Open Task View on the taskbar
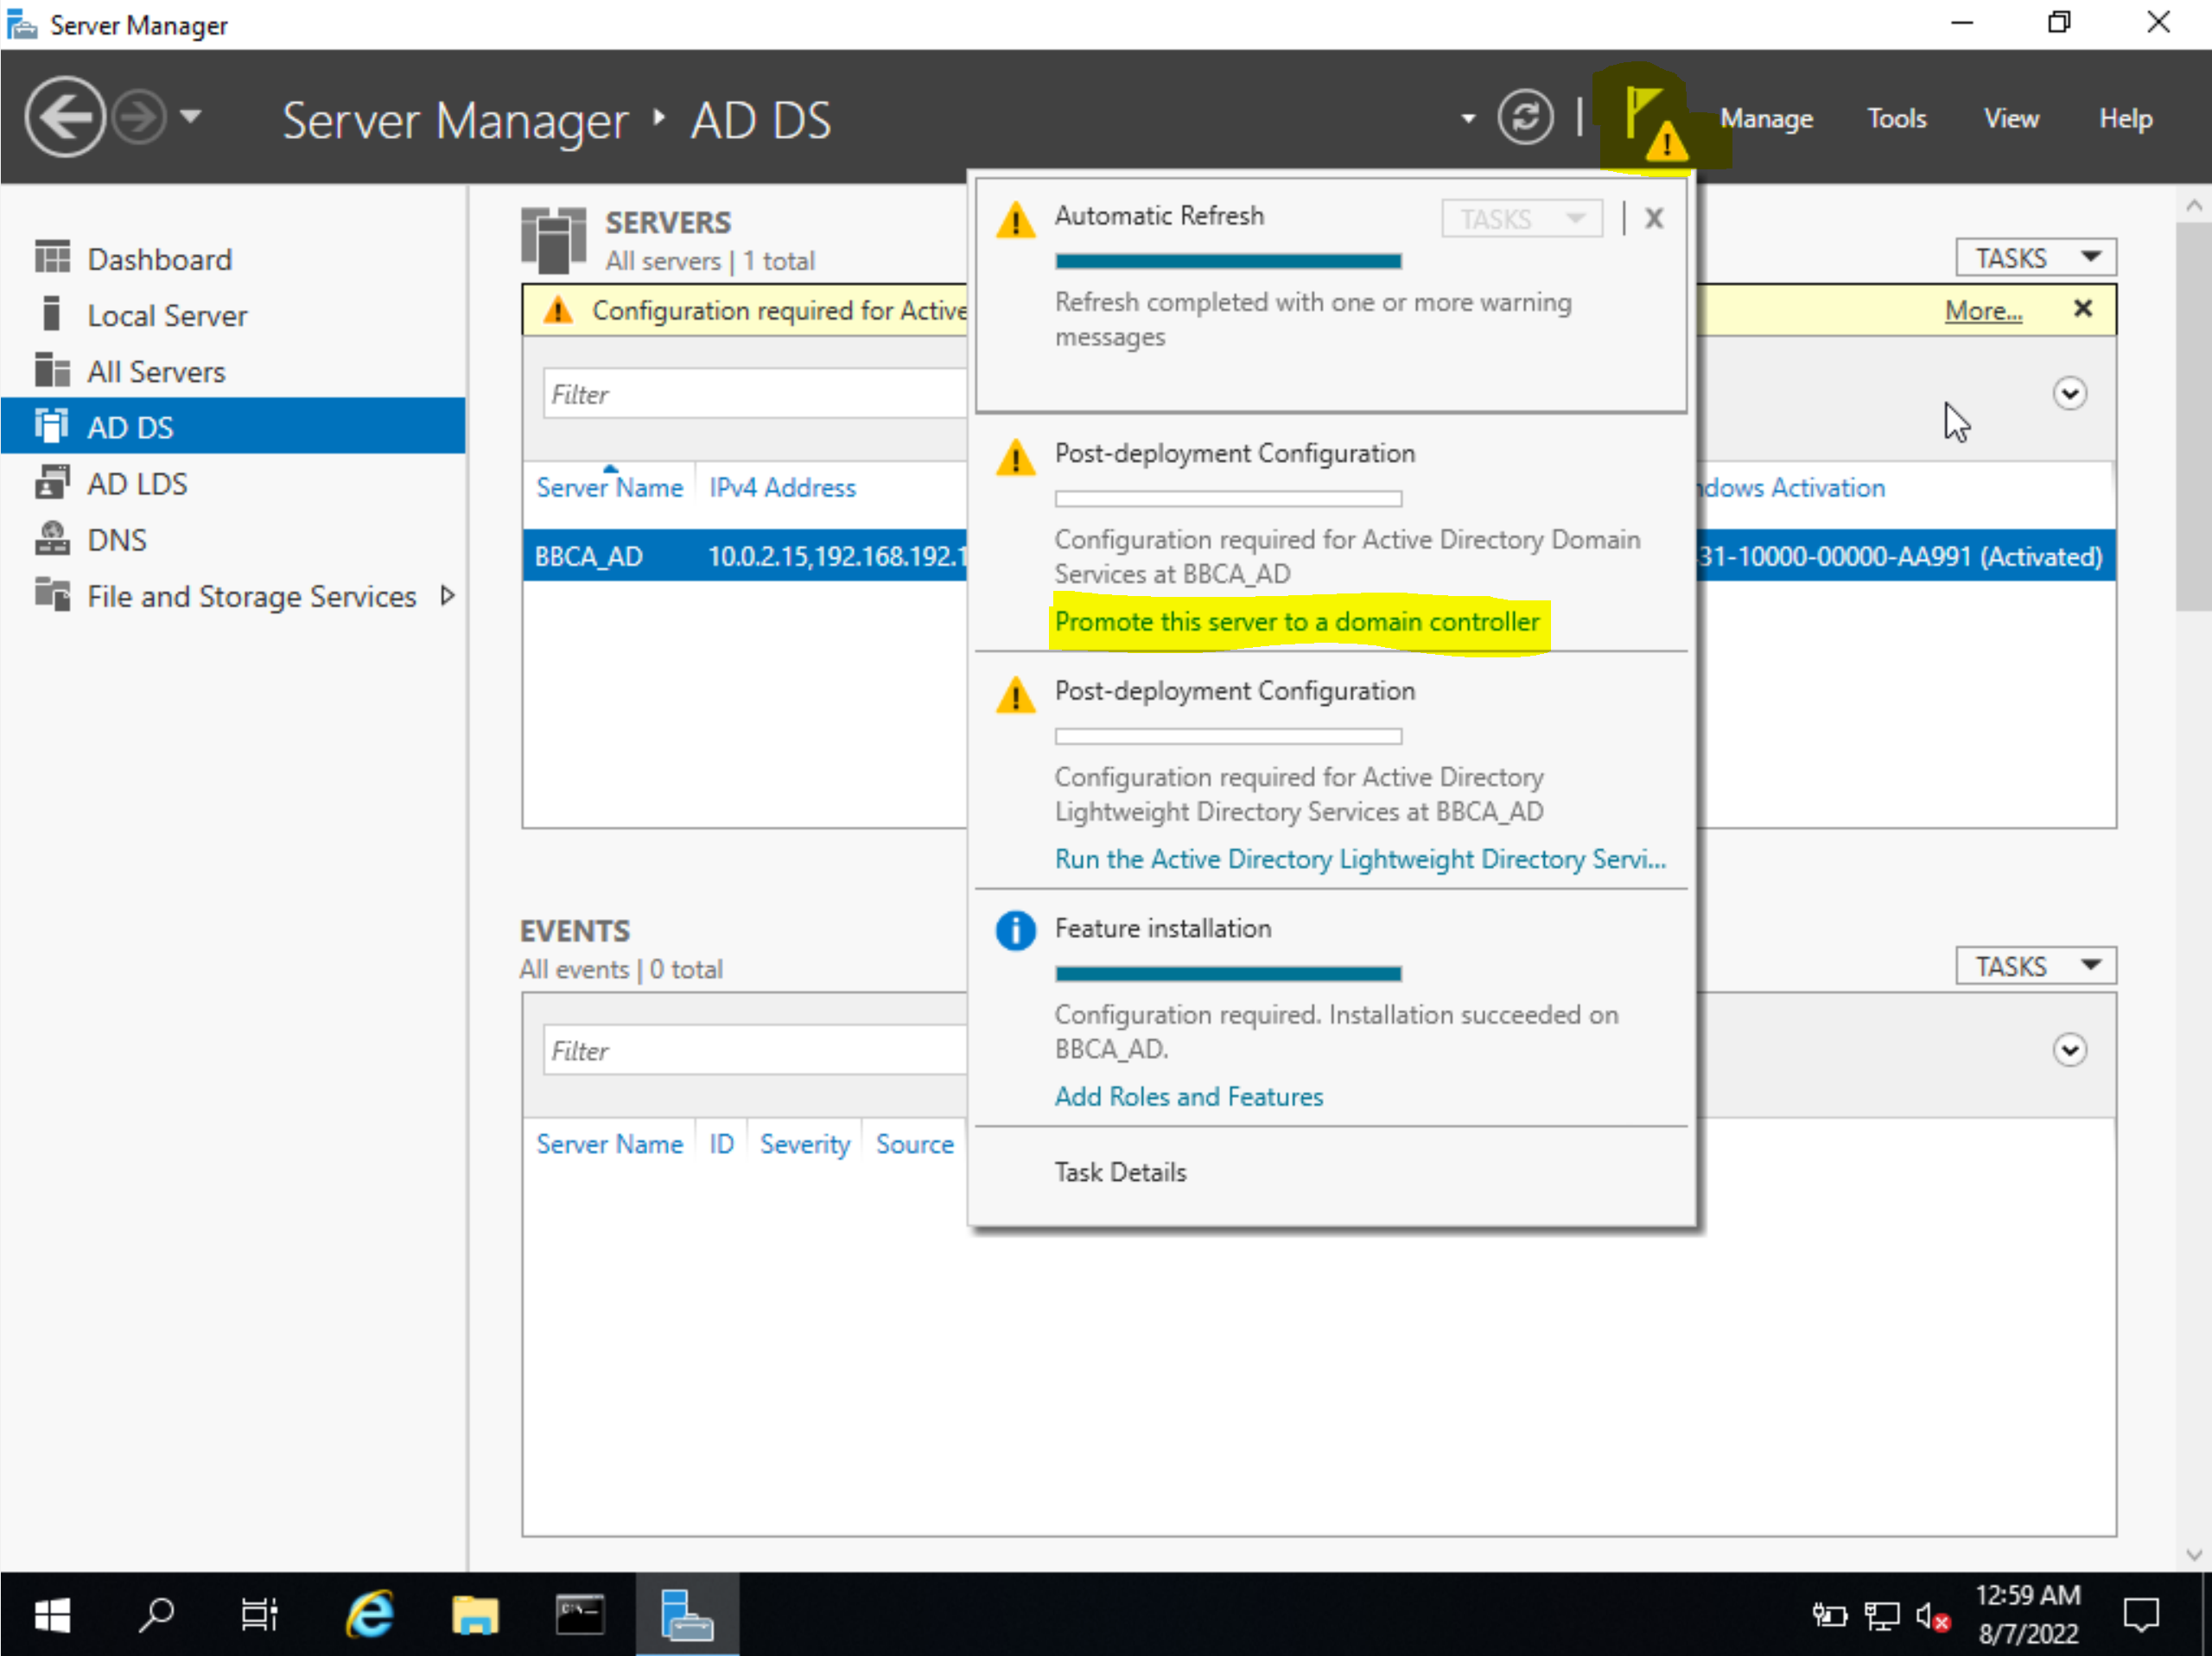Viewport: 2212px width, 1656px height. pyautogui.click(x=259, y=1615)
